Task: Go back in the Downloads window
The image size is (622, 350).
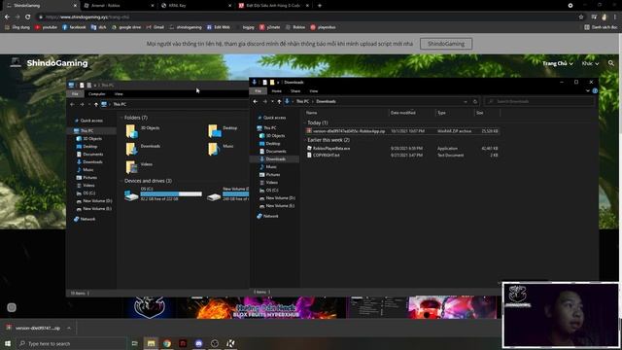Action: pyautogui.click(x=256, y=101)
